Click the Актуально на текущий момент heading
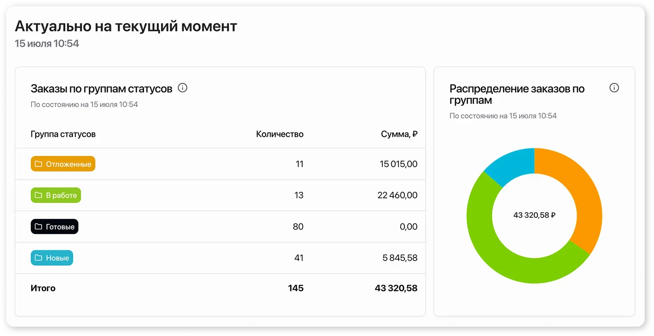The height and width of the screenshot is (336, 654). pos(125,26)
